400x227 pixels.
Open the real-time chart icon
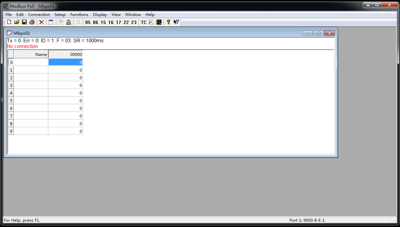pos(159,22)
